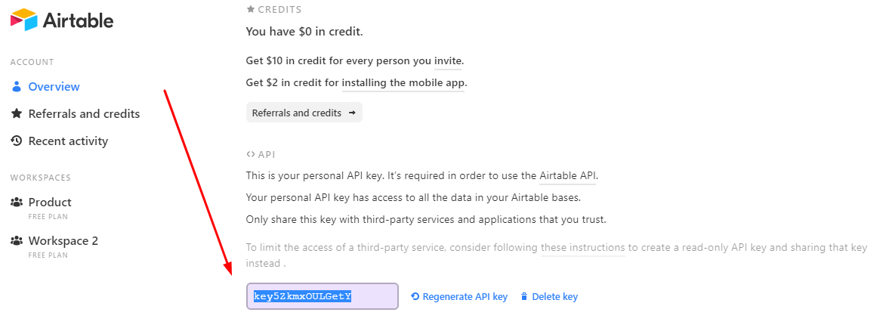Click the Recent activity clock icon
886x334 pixels.
[x=16, y=141]
